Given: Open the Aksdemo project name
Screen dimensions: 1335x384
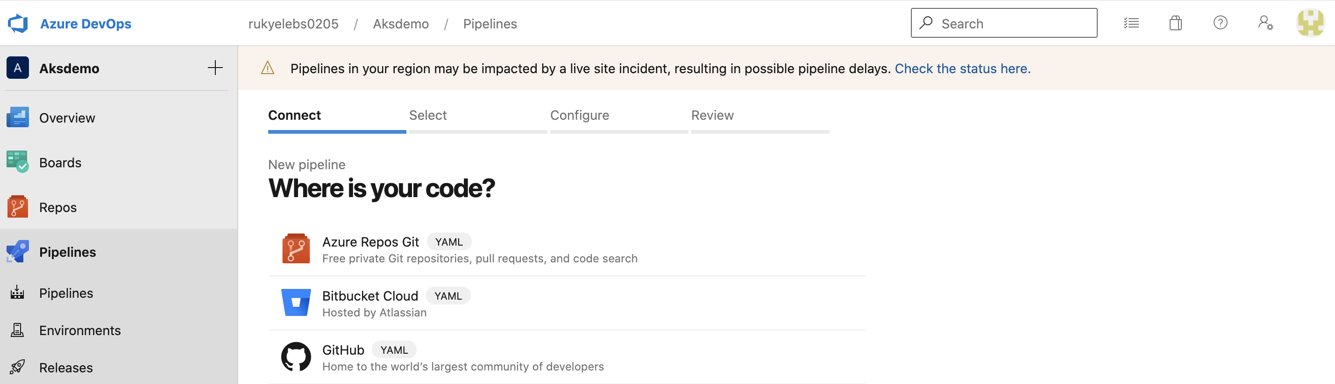Looking at the screenshot, I should pos(69,68).
